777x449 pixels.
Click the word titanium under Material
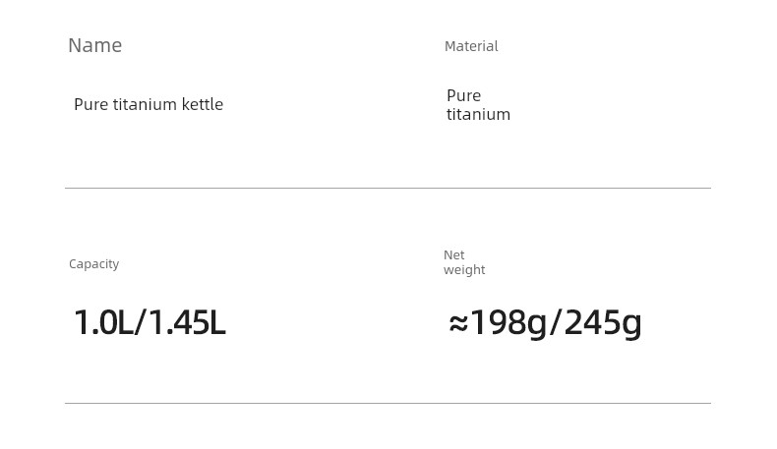(x=478, y=114)
